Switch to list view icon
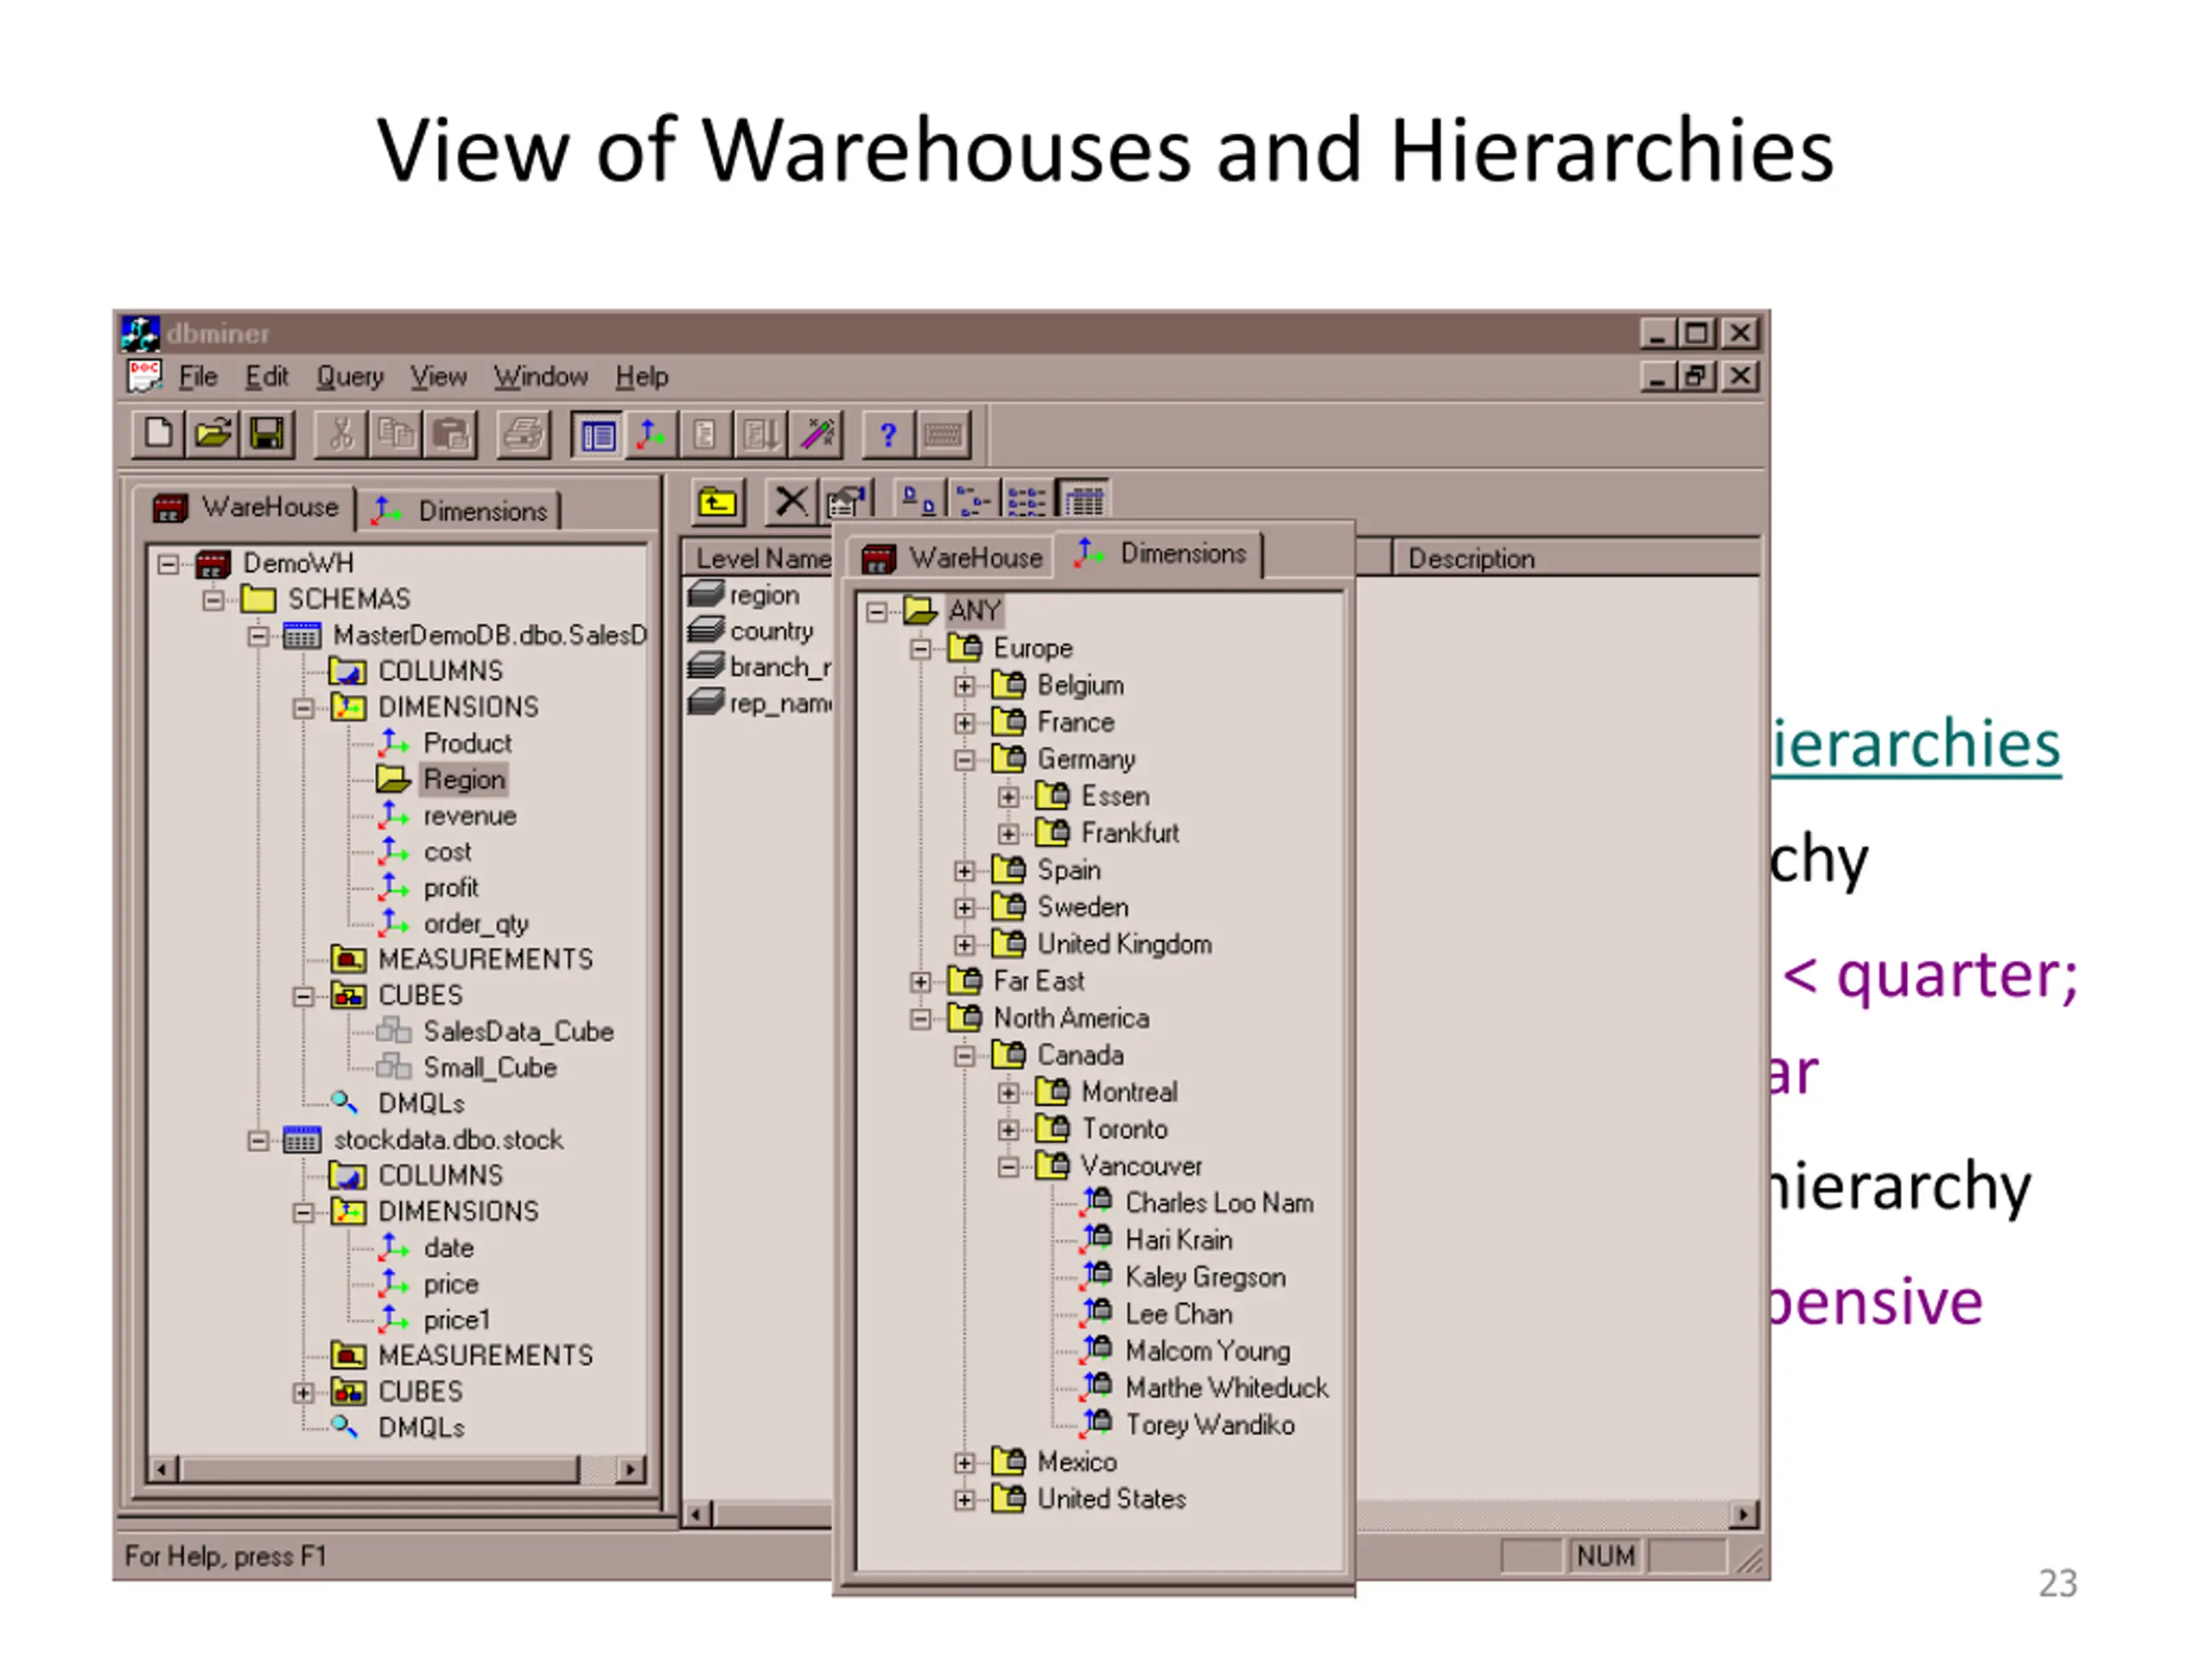 pos(1026,499)
